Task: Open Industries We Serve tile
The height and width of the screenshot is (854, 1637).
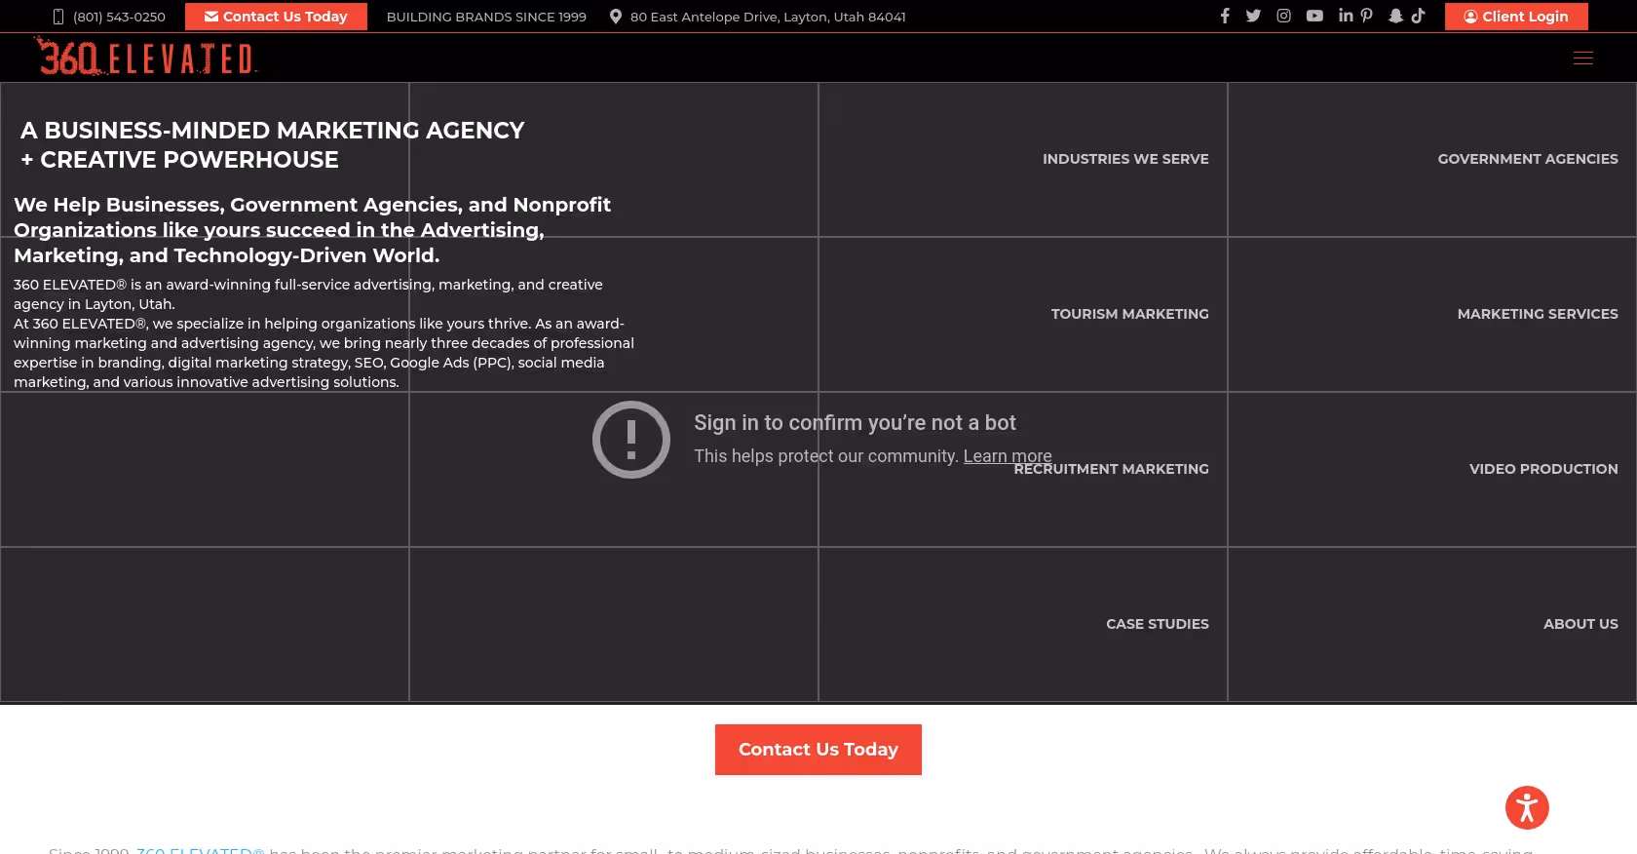Action: coord(1023,159)
